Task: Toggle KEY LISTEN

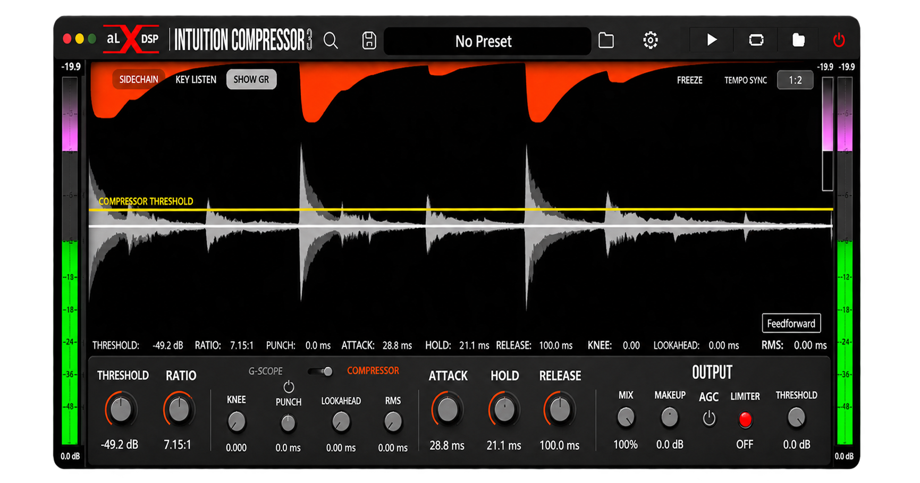Action: (x=196, y=80)
